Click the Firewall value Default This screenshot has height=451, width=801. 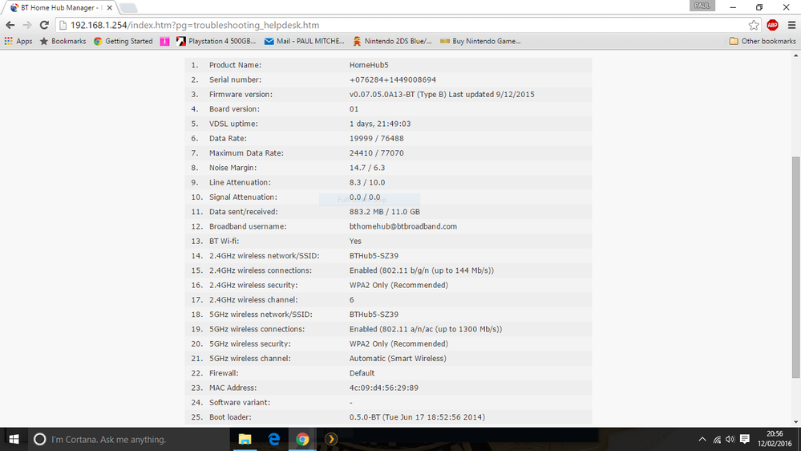coord(362,373)
